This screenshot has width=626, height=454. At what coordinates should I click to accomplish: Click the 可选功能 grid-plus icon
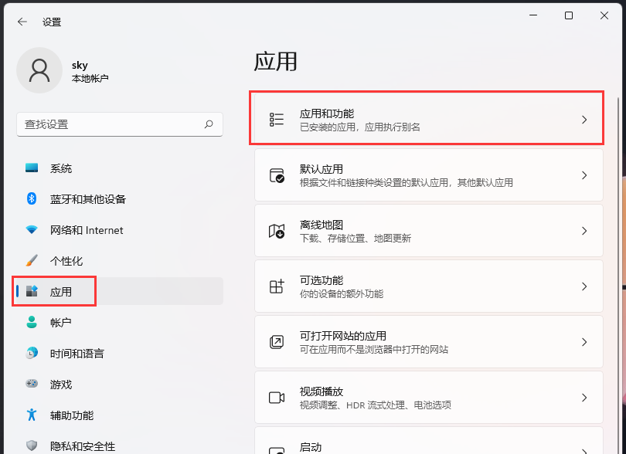pyautogui.click(x=277, y=287)
